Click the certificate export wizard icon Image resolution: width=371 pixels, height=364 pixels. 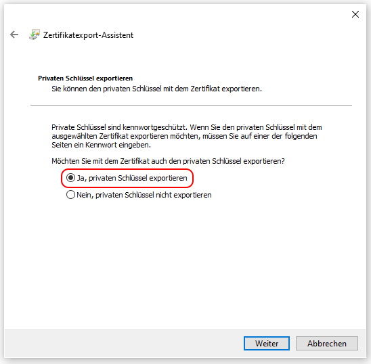point(35,35)
